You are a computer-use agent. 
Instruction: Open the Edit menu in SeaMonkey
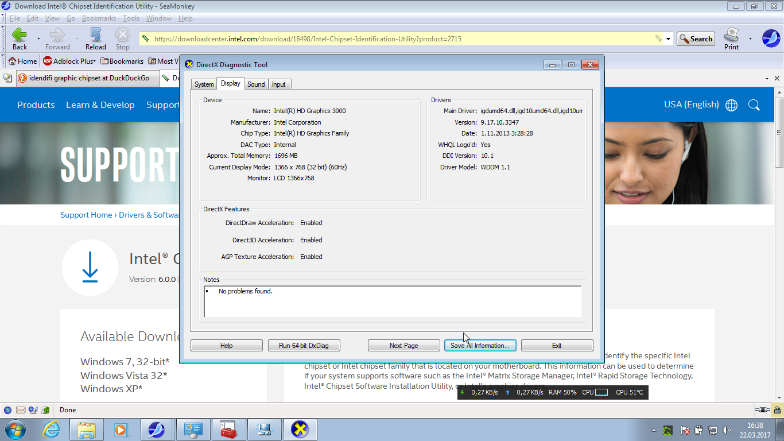pyautogui.click(x=33, y=18)
